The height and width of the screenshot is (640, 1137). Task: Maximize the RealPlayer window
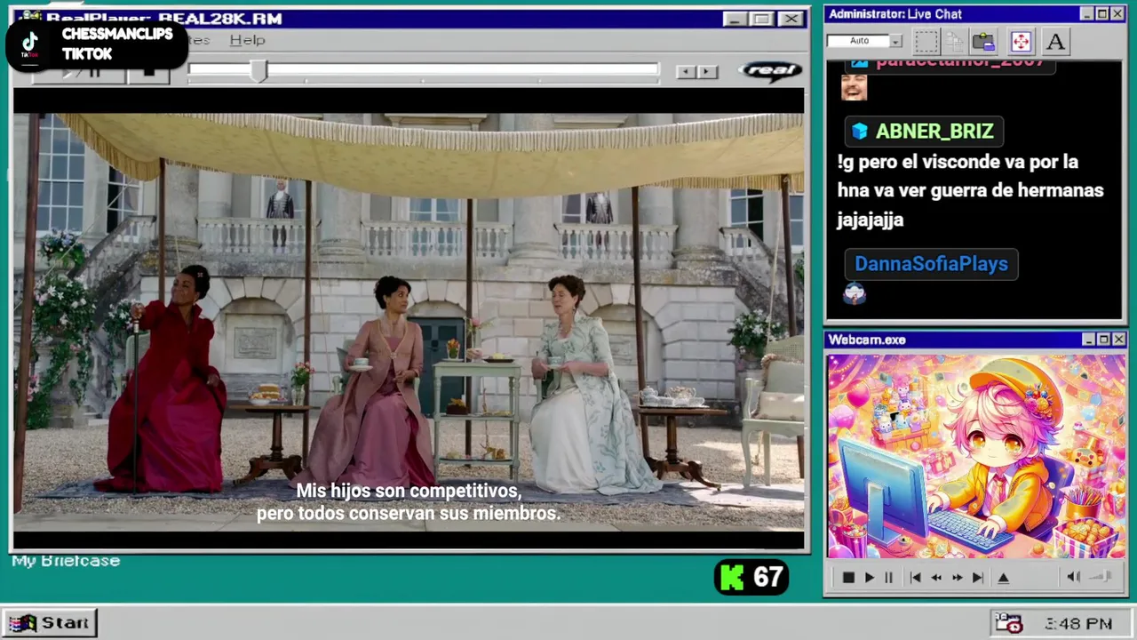[x=762, y=19]
